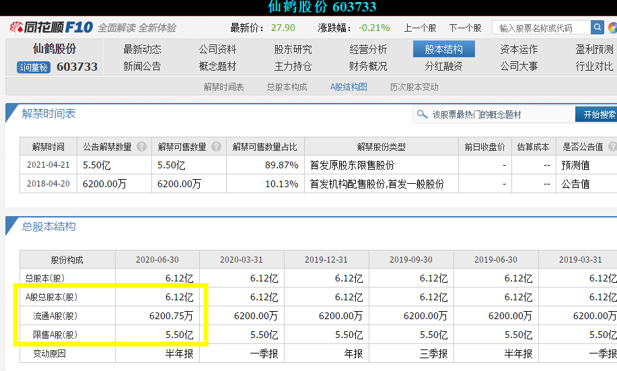Image resolution: width=617 pixels, height=371 pixels.
Task: Click the 限售A股(股) row label
Action: pyautogui.click(x=55, y=335)
